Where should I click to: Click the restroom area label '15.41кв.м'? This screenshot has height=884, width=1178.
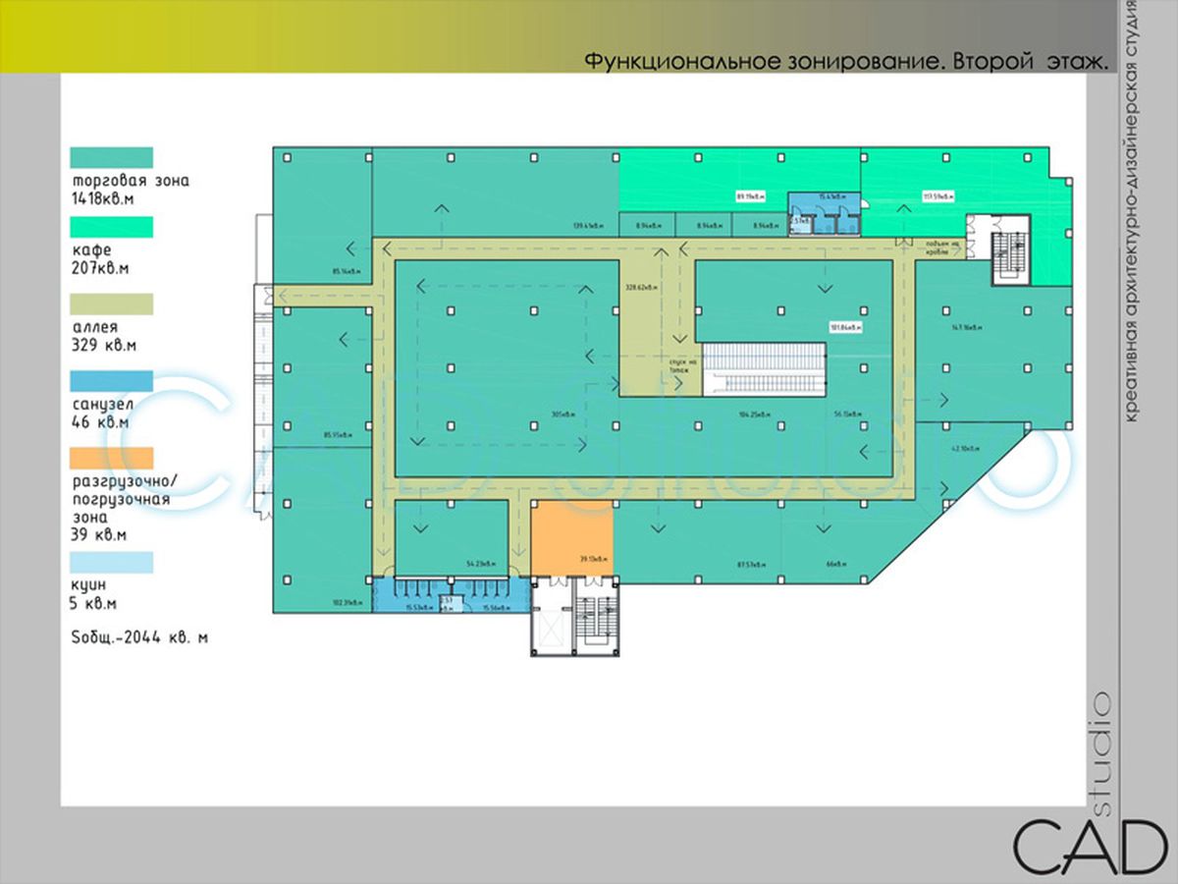point(832,196)
